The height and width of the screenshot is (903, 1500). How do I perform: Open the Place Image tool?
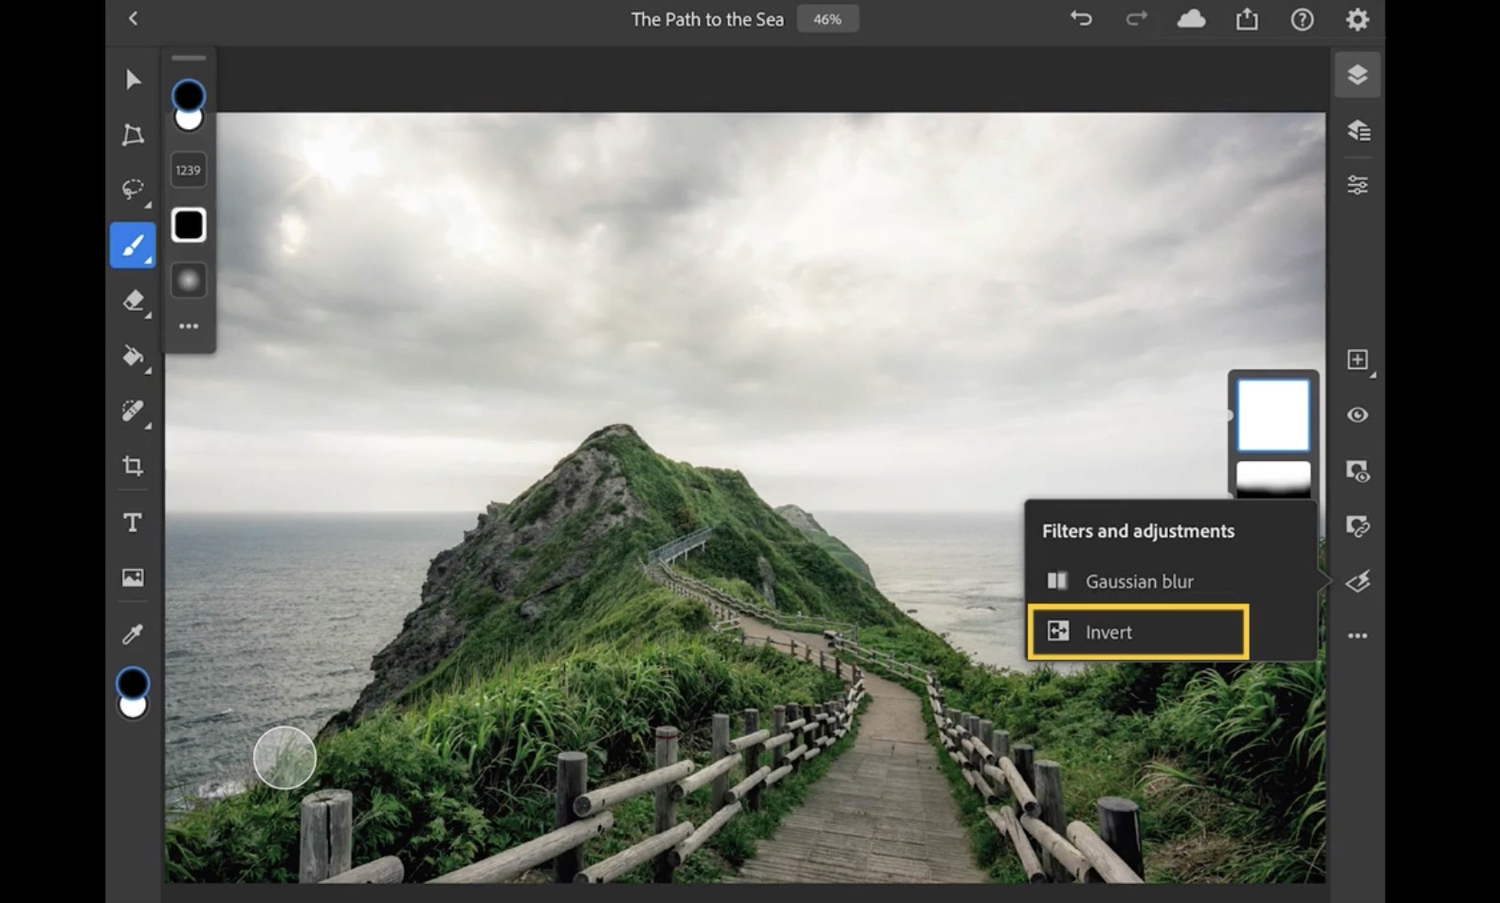[x=133, y=578]
